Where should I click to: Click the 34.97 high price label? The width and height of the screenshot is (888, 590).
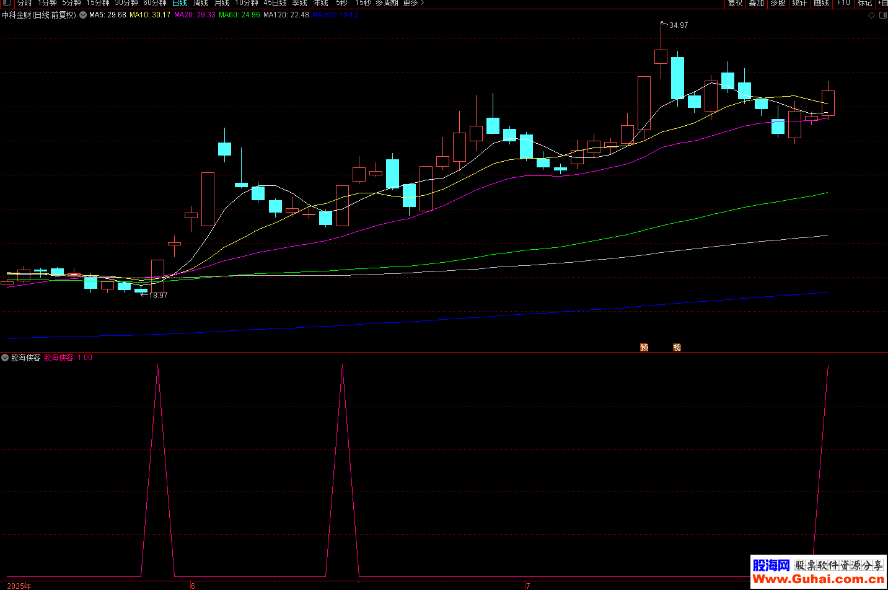click(679, 25)
